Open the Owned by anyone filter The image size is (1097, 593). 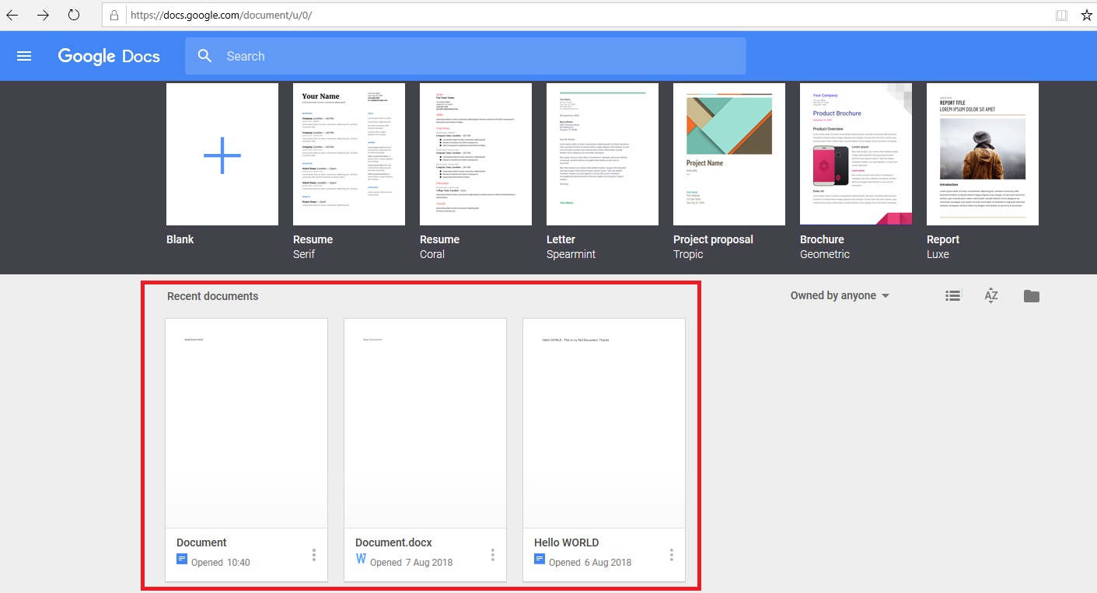(x=839, y=295)
